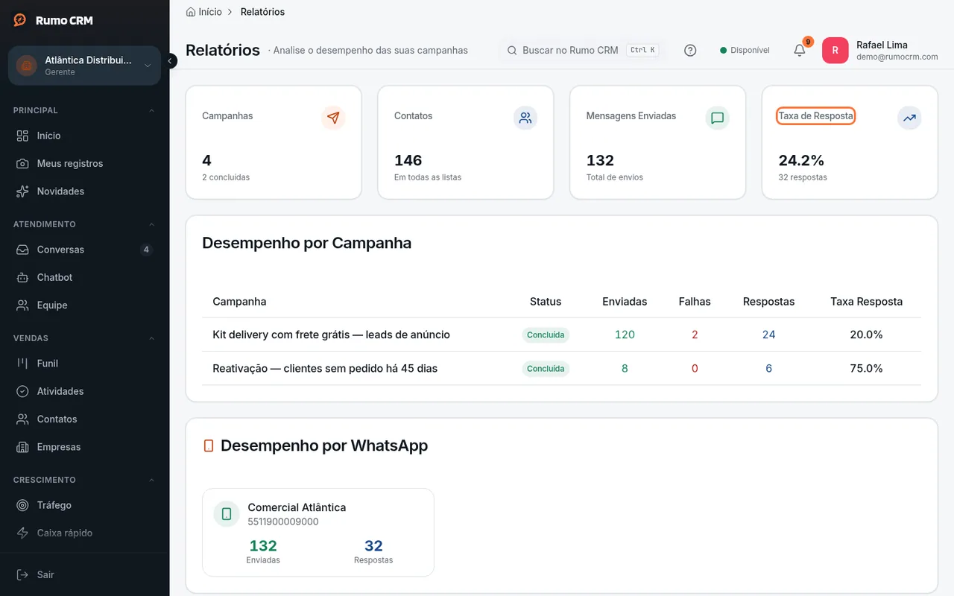This screenshot has width=954, height=596.
Task: Click the Tráfego target icon
Action: click(23, 505)
